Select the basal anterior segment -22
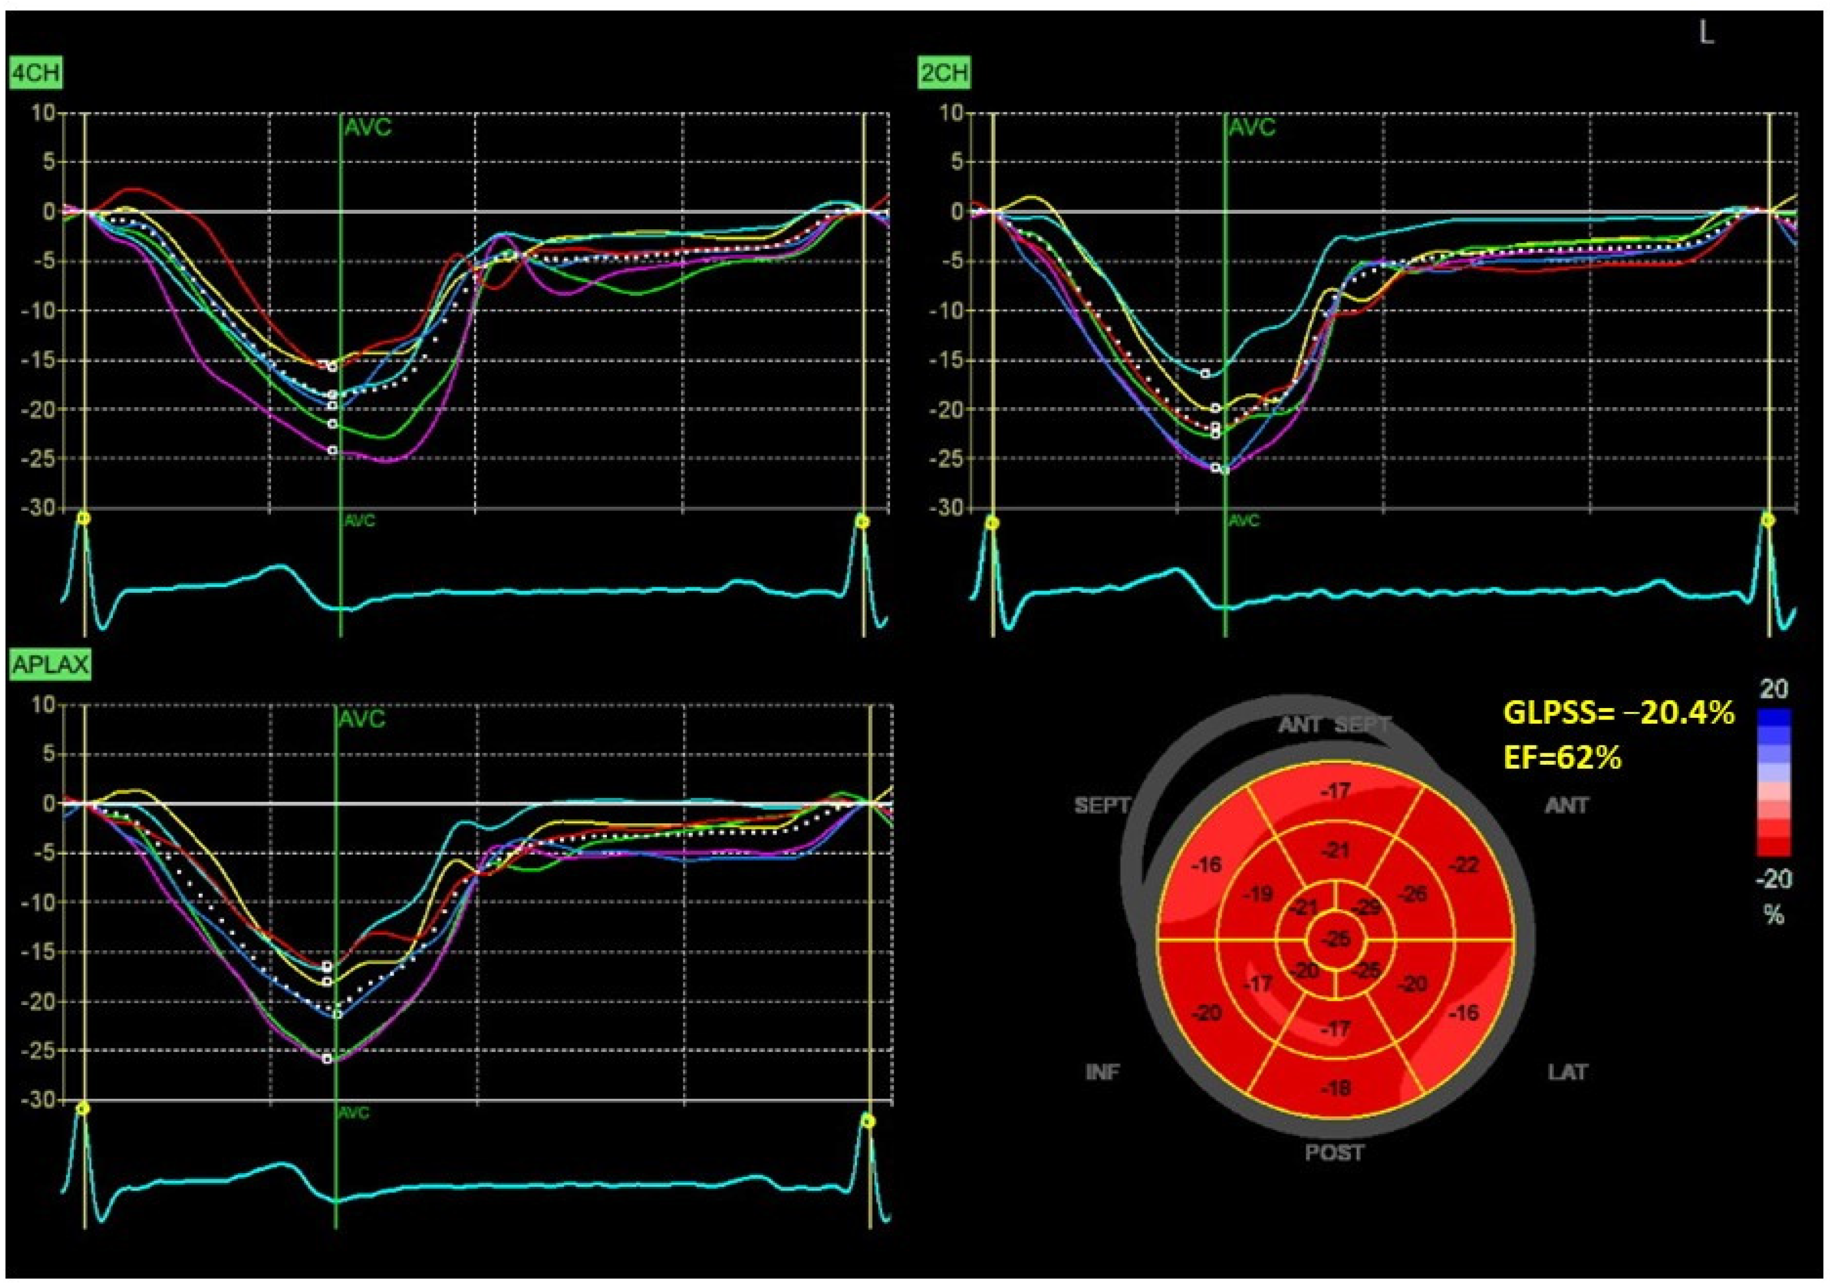The width and height of the screenshot is (1830, 1286). (x=1465, y=864)
